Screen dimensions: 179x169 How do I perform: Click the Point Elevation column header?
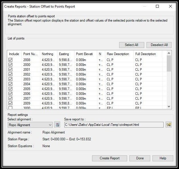(86, 54)
